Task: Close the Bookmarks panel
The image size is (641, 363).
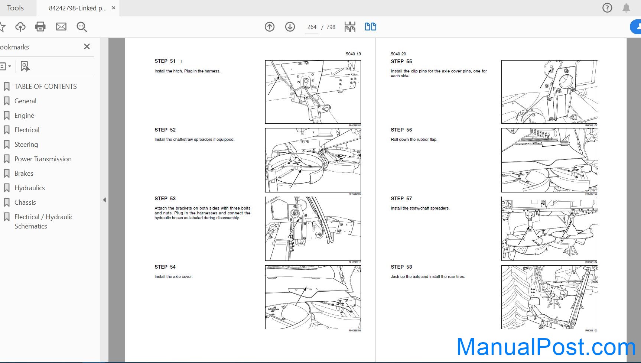Action: pos(87,46)
